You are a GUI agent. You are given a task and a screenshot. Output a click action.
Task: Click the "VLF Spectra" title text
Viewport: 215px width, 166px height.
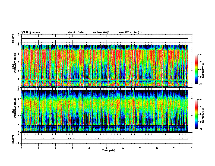coord(31,33)
